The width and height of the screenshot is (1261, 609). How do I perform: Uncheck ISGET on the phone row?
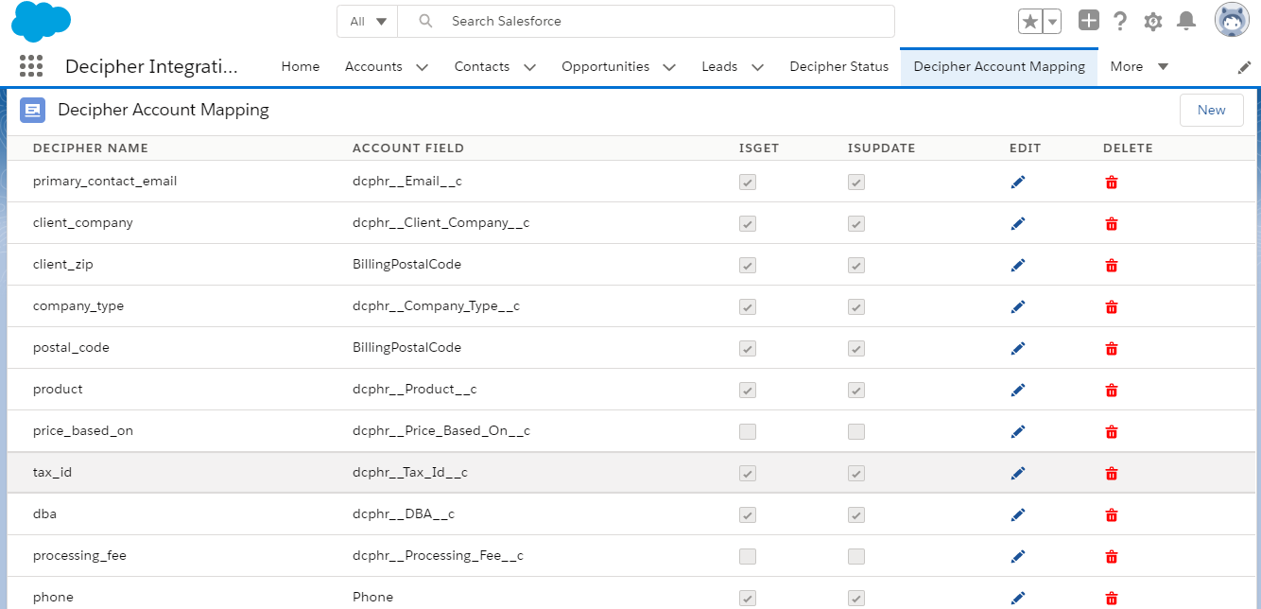(x=748, y=598)
